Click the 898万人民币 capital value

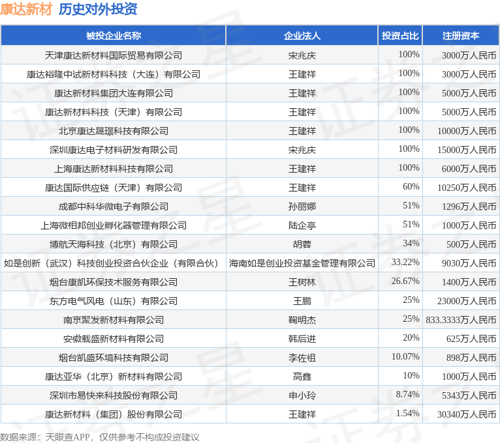point(471,358)
